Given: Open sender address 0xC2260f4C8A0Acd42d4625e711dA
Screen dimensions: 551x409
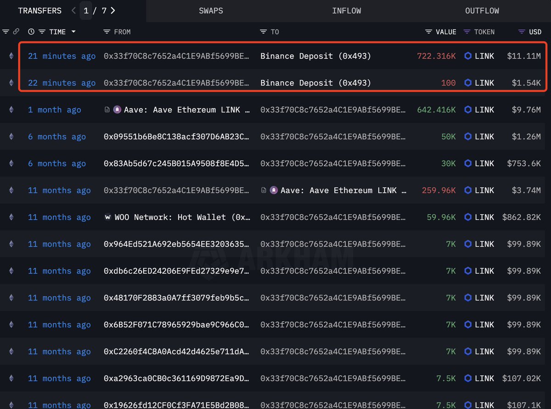Looking at the screenshot, I should pyautogui.click(x=177, y=352).
